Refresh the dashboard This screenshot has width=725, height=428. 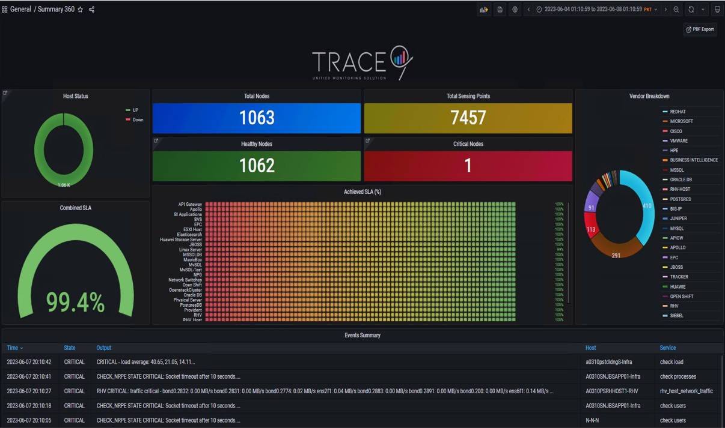tap(691, 10)
